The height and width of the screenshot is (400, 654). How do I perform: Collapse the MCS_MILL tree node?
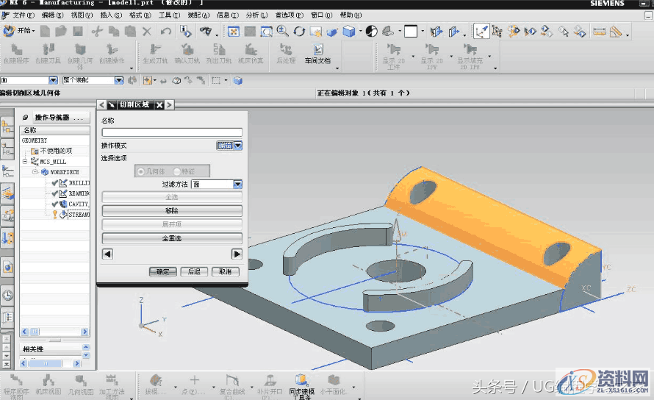(26, 161)
